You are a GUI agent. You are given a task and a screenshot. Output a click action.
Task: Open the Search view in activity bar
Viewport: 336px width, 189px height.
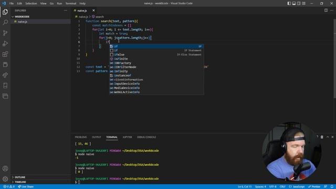tap(5, 22)
